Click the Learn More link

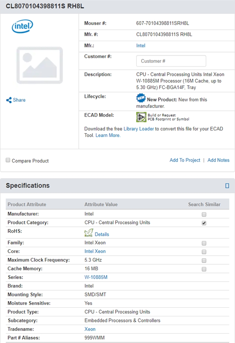click(108, 135)
